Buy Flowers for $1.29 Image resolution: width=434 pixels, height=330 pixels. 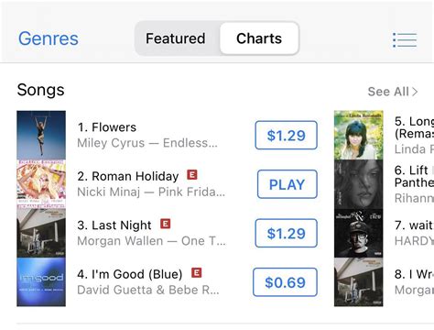[x=286, y=135]
